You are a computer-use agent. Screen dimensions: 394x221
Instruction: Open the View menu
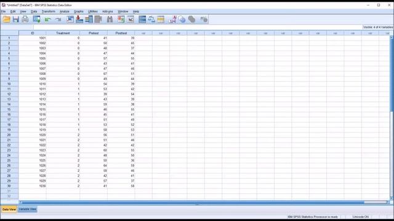23,12
